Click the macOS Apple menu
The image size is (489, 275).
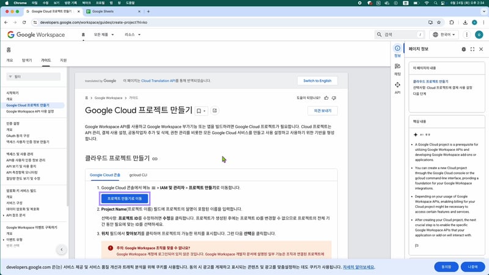[7, 3]
